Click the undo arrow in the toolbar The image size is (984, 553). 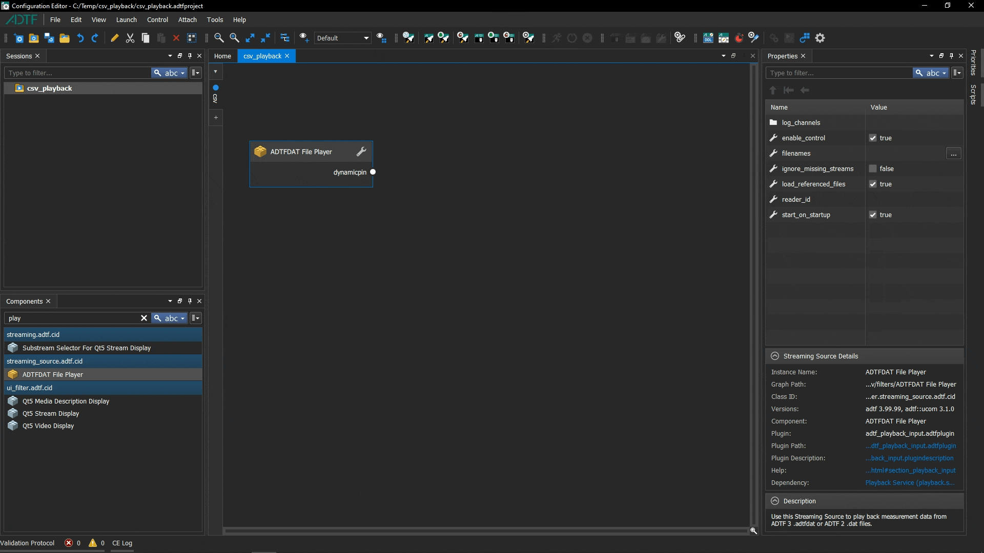(80, 38)
